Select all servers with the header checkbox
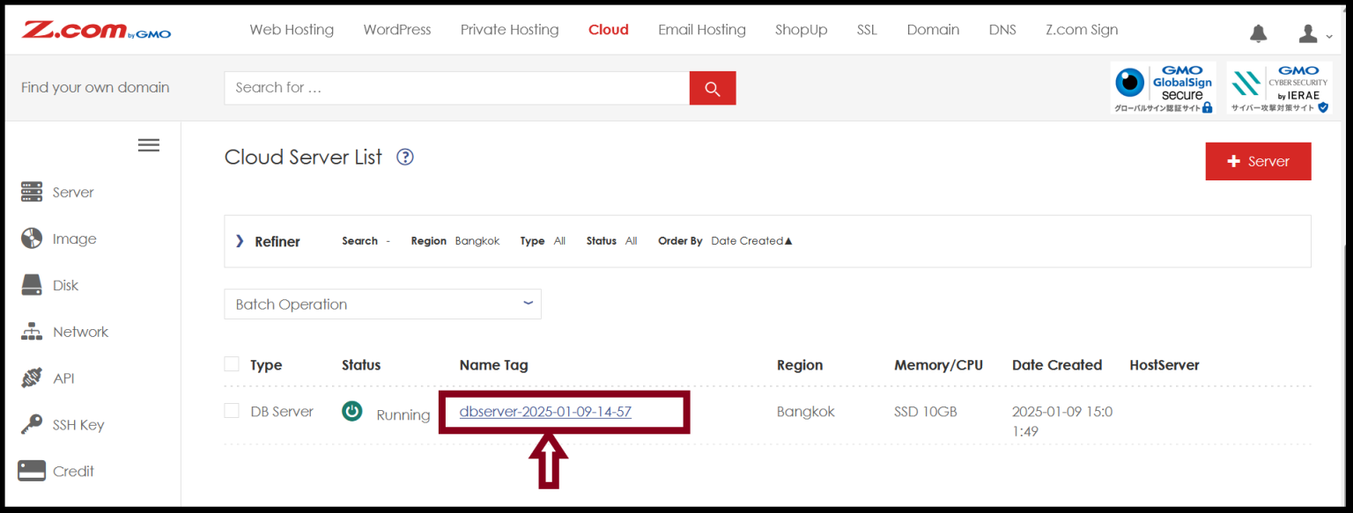 (x=231, y=363)
